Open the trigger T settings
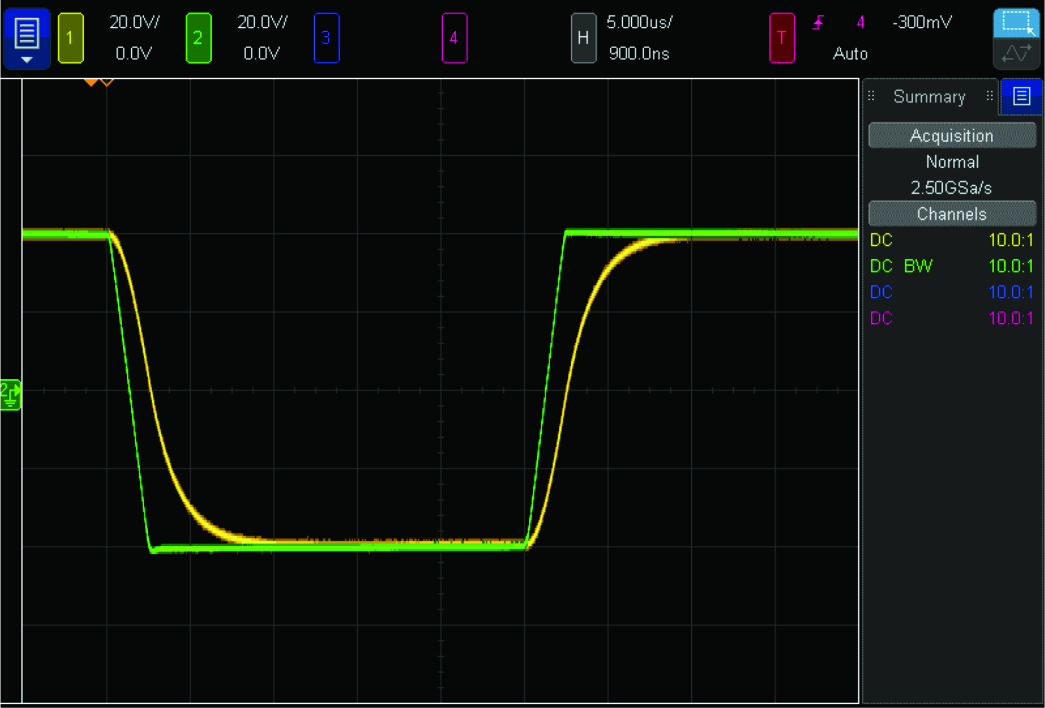1045x708 pixels. point(781,39)
